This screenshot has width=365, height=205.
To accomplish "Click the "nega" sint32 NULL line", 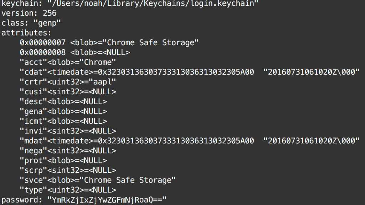I will point(68,151).
